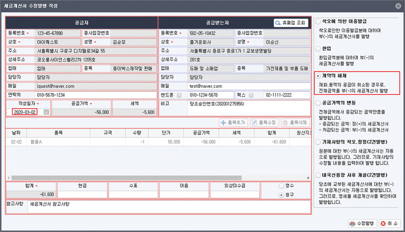This screenshot has height=232, width=405.
Task: Click the 수정발행 print button
Action: tap(363, 223)
